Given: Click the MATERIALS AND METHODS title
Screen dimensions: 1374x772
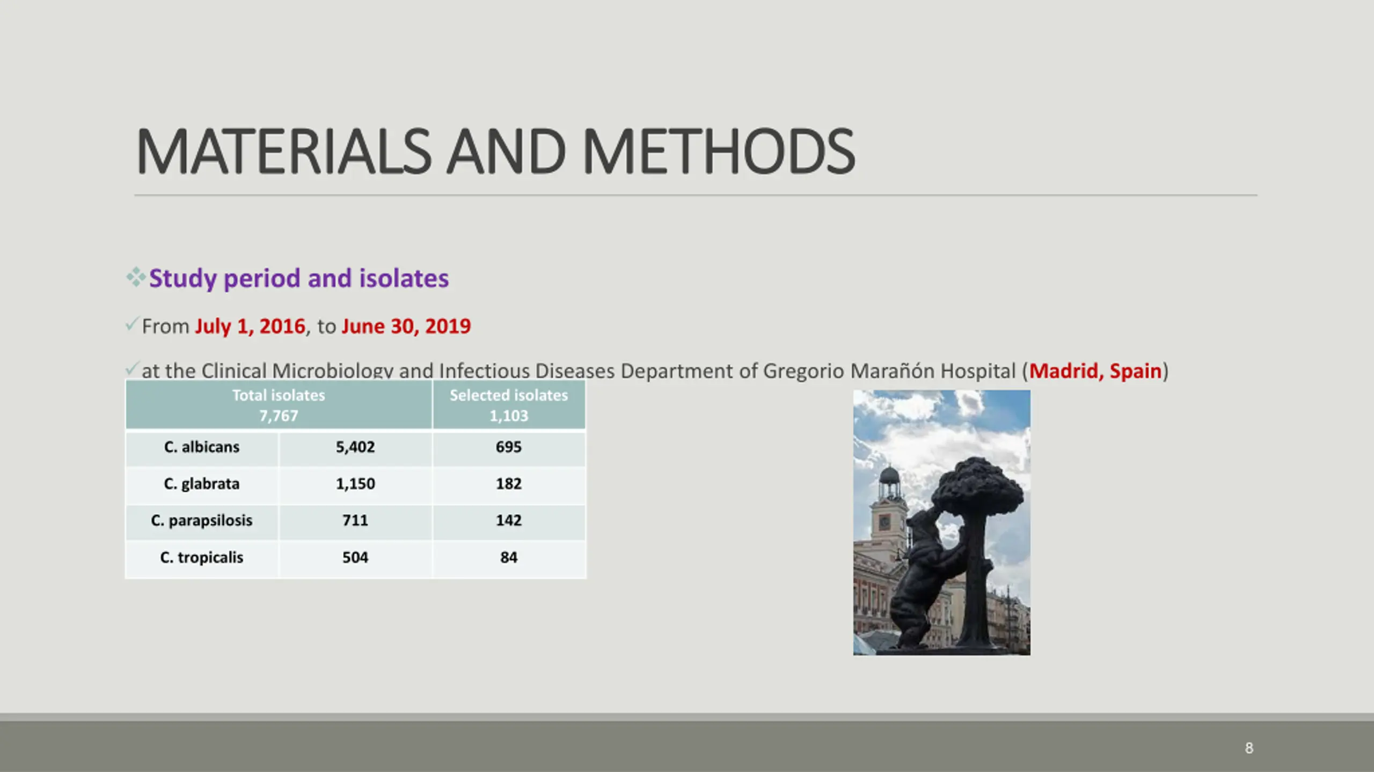Looking at the screenshot, I should [x=495, y=152].
